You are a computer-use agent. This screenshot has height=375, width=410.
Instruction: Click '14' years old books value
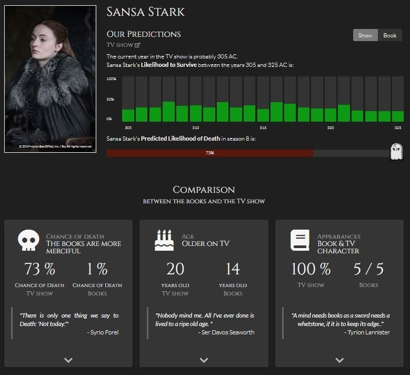point(233,269)
